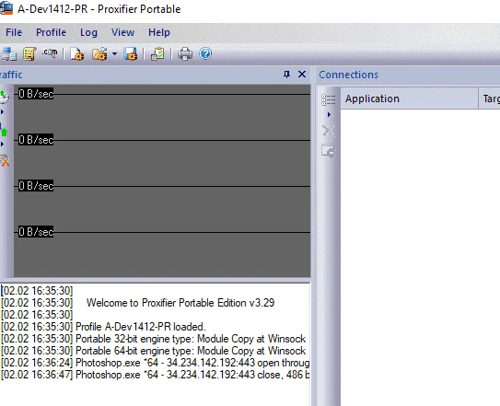This screenshot has height=406, width=500.
Task: Pin the Traffic panel
Action: [x=286, y=75]
